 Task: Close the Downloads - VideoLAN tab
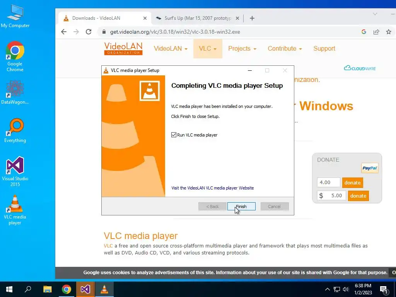coord(145,18)
